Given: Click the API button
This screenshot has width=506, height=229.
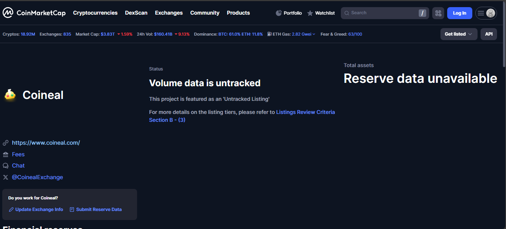Looking at the screenshot, I should click(x=489, y=34).
